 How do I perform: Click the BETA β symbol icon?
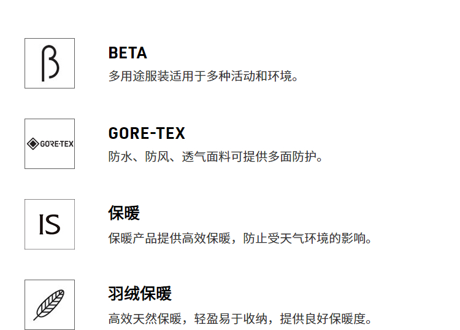pos(50,63)
